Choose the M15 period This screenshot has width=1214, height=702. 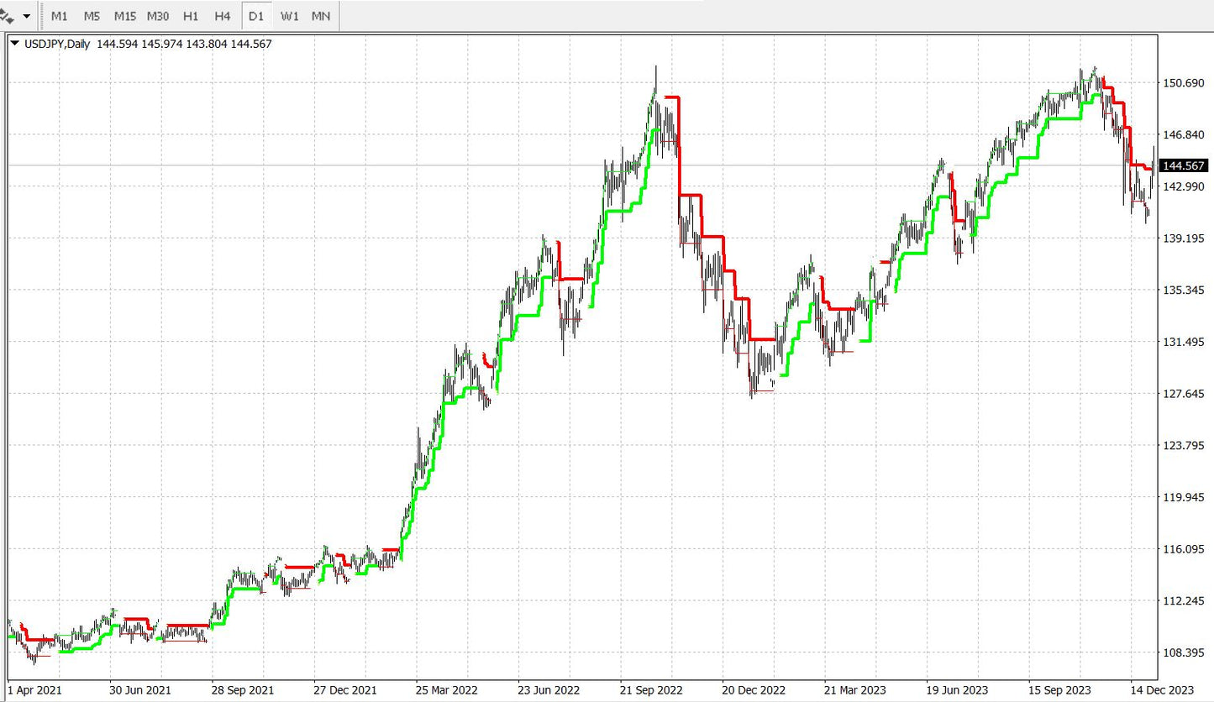click(124, 15)
